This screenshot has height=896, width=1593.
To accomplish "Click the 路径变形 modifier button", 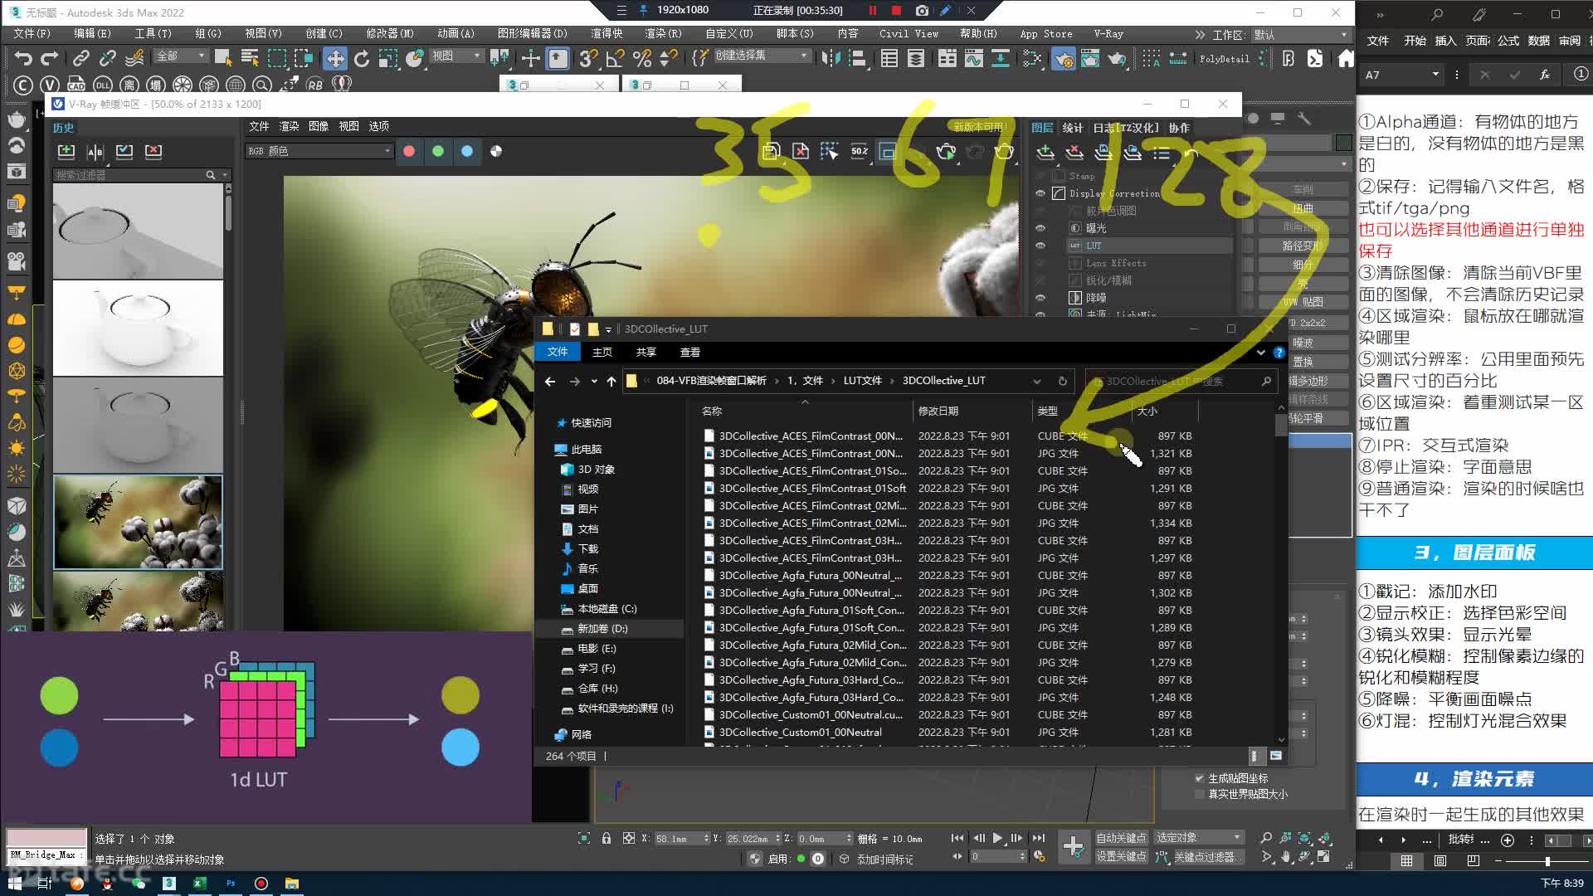I will (1303, 246).
